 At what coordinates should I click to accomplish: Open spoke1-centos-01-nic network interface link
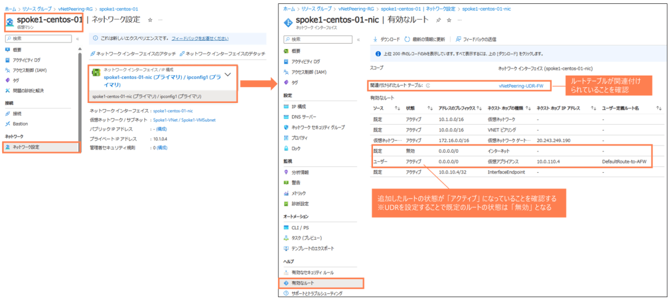[x=172, y=111]
